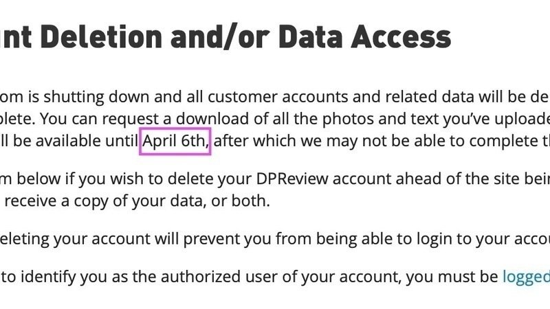This screenshot has width=550, height=309.
Task: Click the 'after which we may not' text
Action: pyautogui.click(x=285, y=141)
